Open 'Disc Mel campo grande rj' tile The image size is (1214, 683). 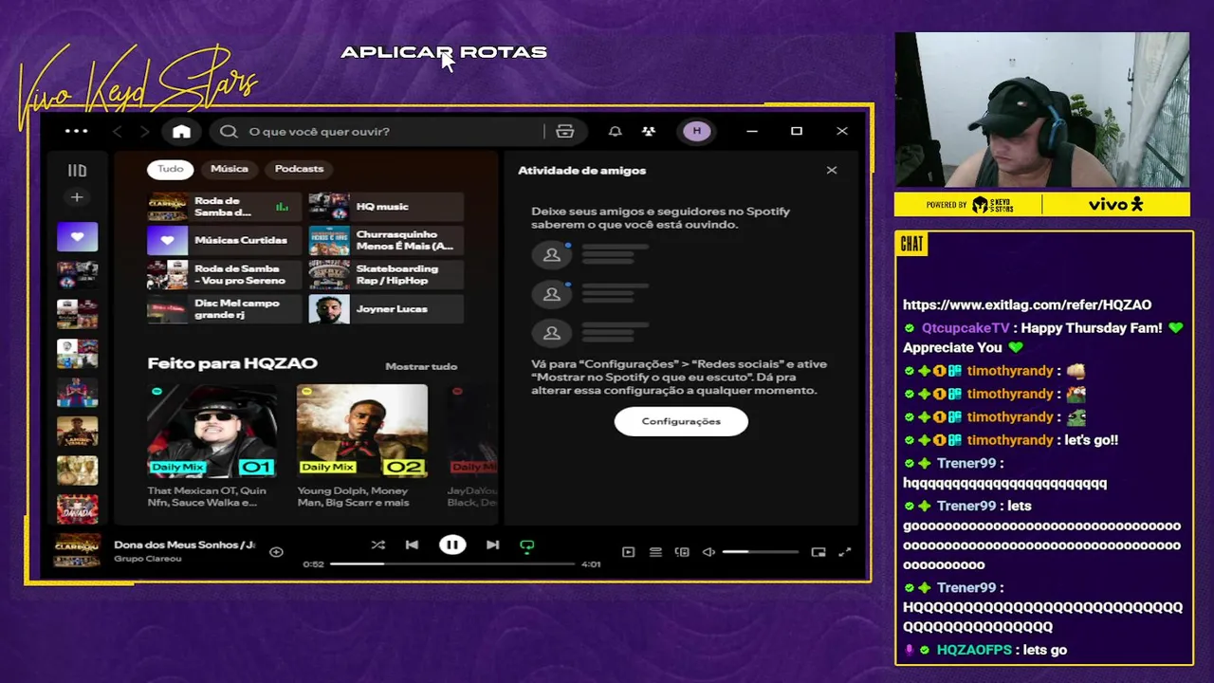pyautogui.click(x=224, y=309)
